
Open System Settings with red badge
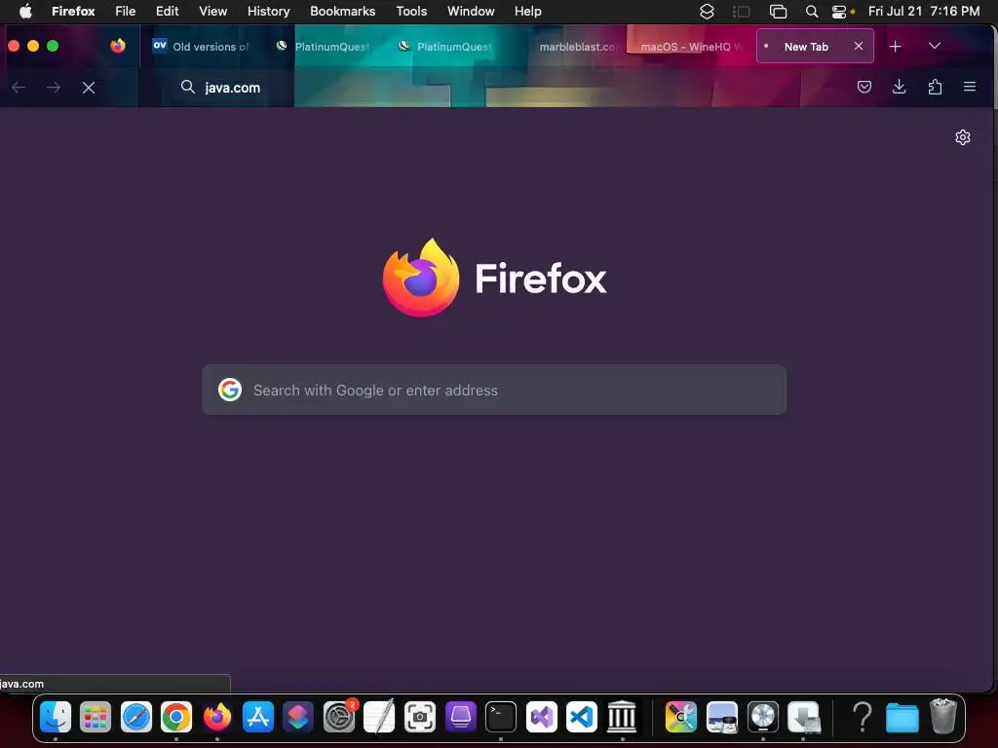[x=339, y=717]
